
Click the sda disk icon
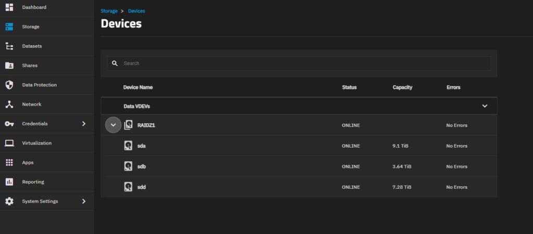point(128,146)
